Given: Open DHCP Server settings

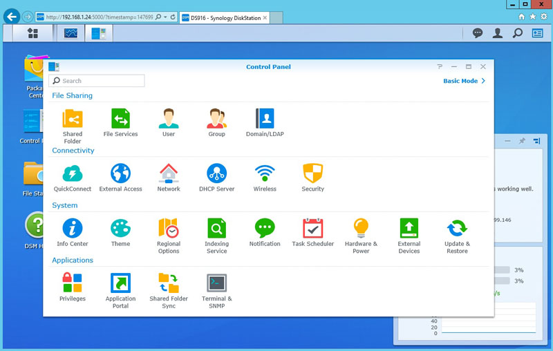Looking at the screenshot, I should click(x=216, y=178).
